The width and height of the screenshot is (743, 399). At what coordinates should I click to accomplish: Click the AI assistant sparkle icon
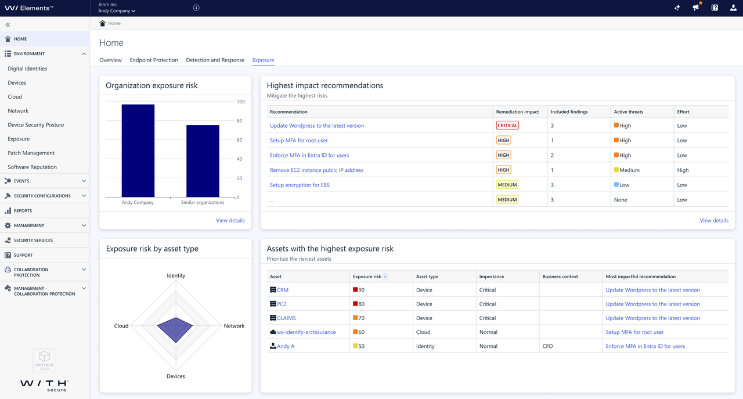[677, 8]
